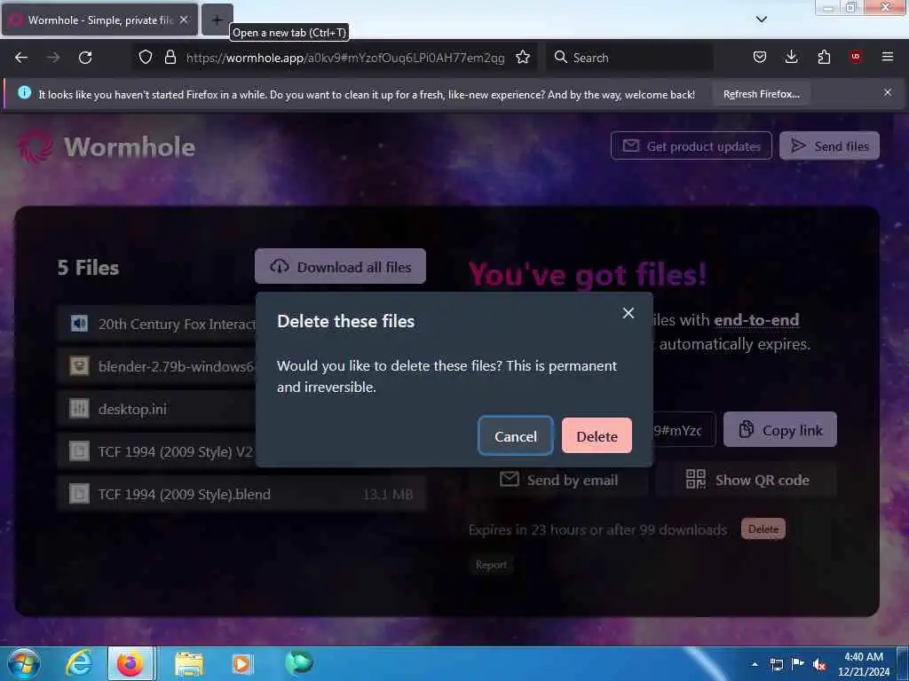Select the Wormhole browser tab

tap(99, 20)
